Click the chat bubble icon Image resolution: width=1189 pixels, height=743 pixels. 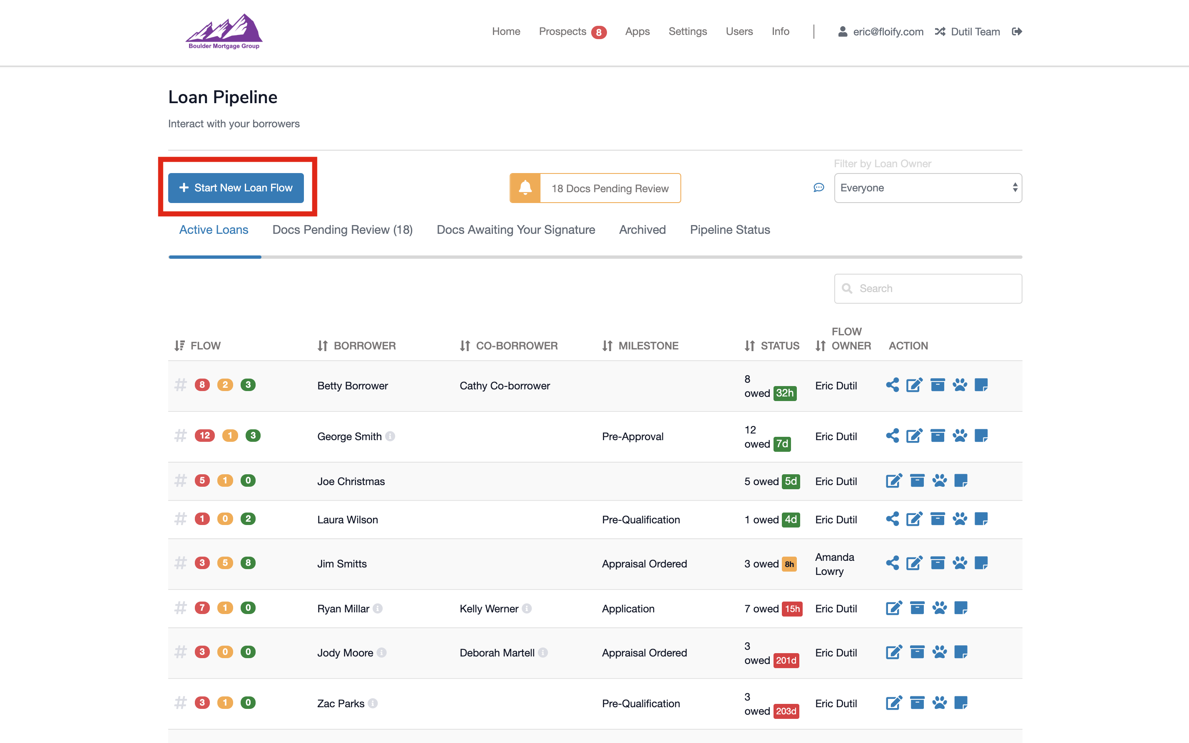[819, 188]
